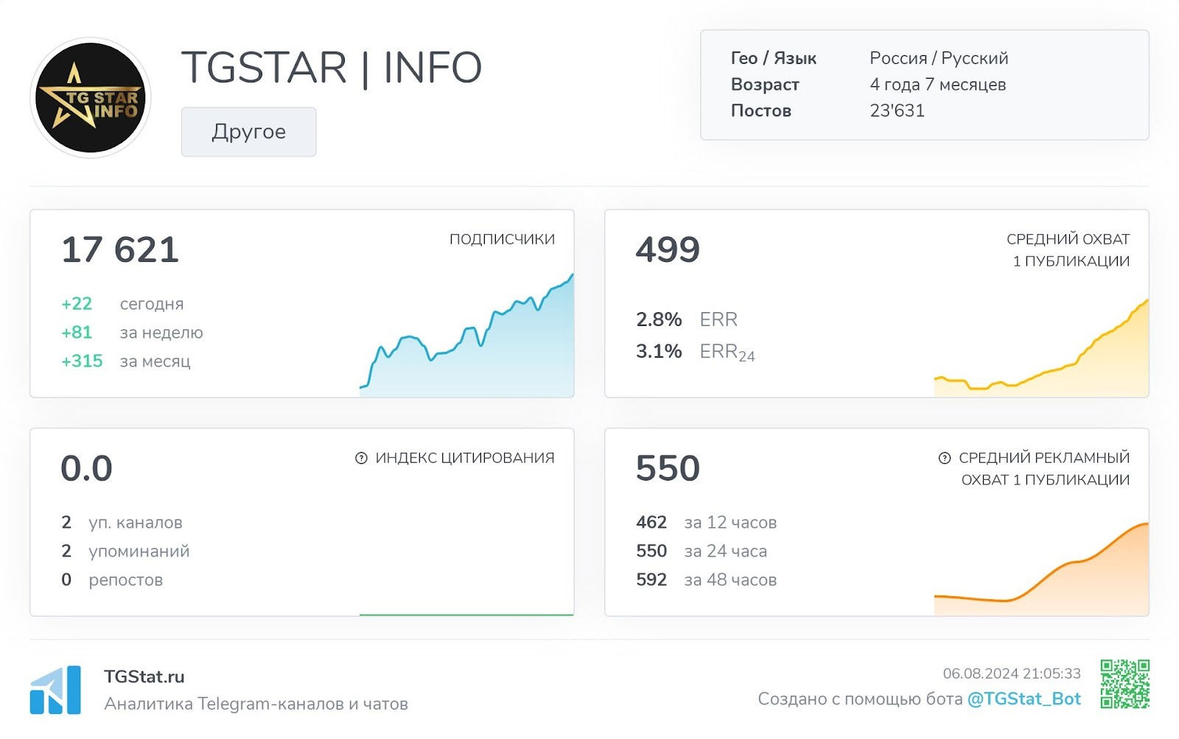Click the ad reach value 550
The image size is (1179, 739).
(668, 468)
